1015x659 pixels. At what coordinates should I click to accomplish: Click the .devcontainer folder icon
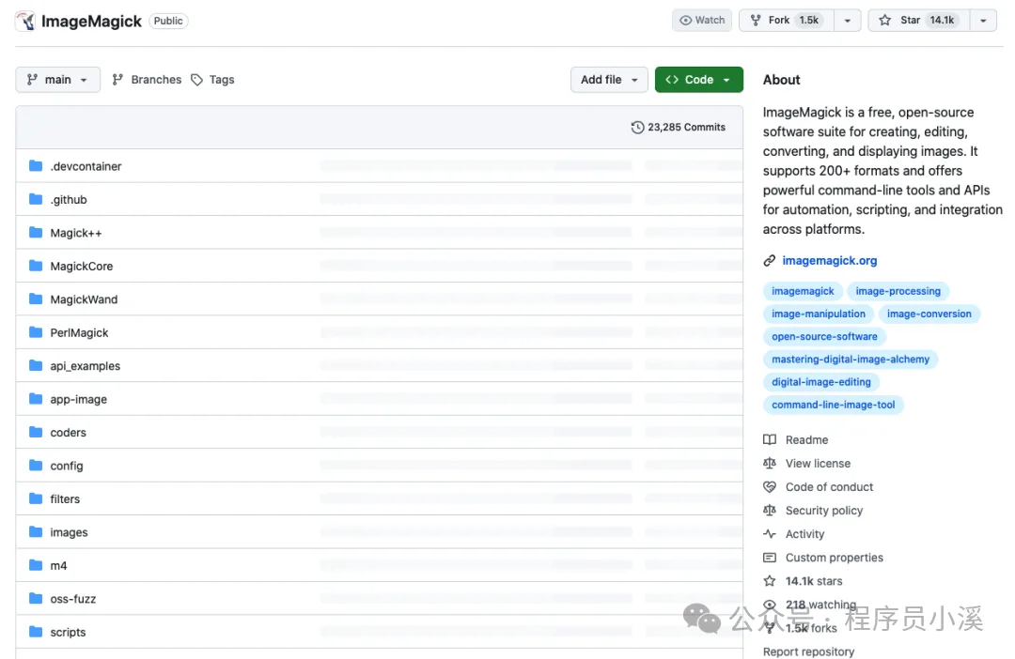[36, 166]
